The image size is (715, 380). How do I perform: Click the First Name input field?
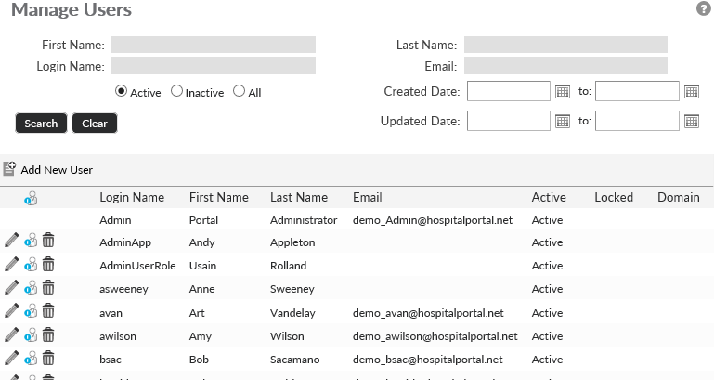coord(214,44)
